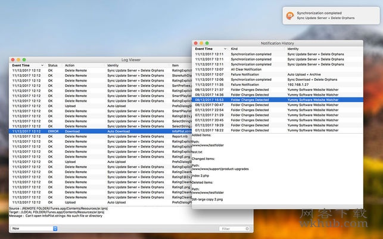Click the www/www/support/product-upgrades path text
383x239 pixels.
coord(220,169)
